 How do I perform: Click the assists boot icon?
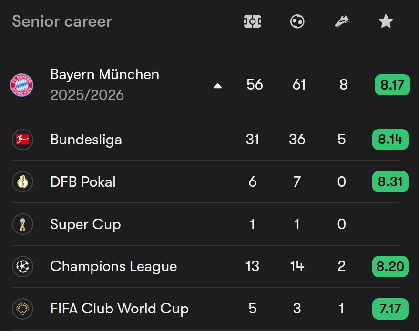point(342,21)
